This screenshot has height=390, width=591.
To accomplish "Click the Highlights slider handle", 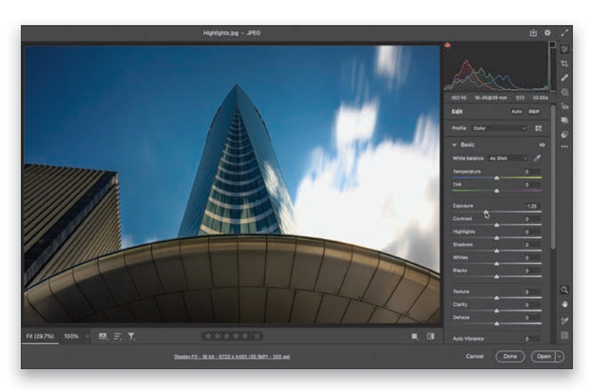I will click(x=496, y=237).
